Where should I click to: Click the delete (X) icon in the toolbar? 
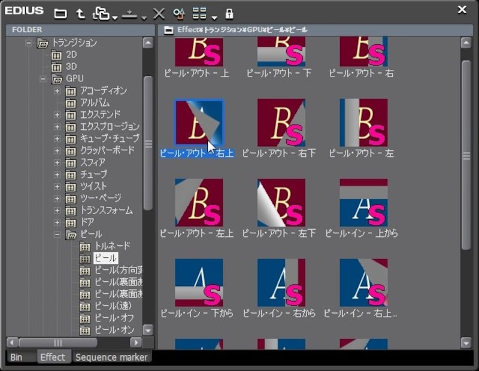(x=158, y=13)
